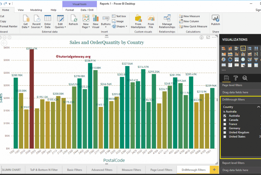This screenshot has width=261, height=175.
Task: Enter focus mode on the column chart
Action: [x=208, y=37]
